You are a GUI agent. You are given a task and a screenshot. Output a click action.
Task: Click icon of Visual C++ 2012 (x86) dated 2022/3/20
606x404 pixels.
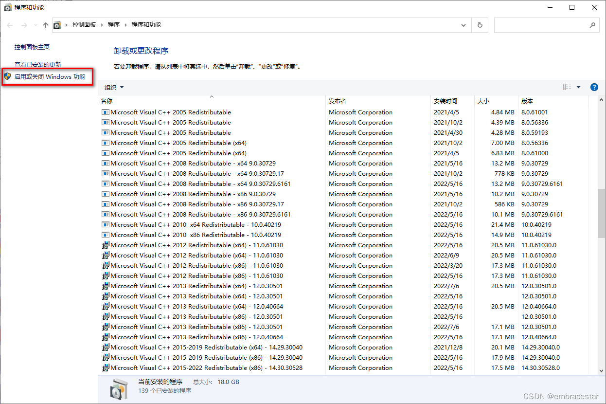click(106, 265)
